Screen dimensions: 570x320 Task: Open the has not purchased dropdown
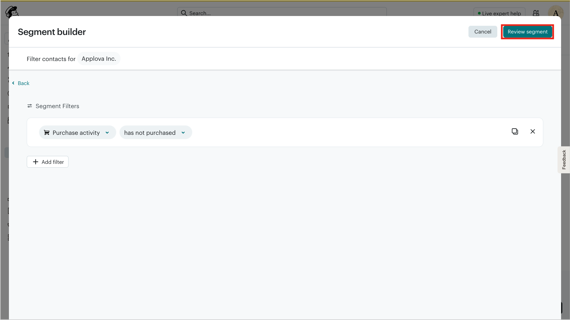[x=150, y=133]
